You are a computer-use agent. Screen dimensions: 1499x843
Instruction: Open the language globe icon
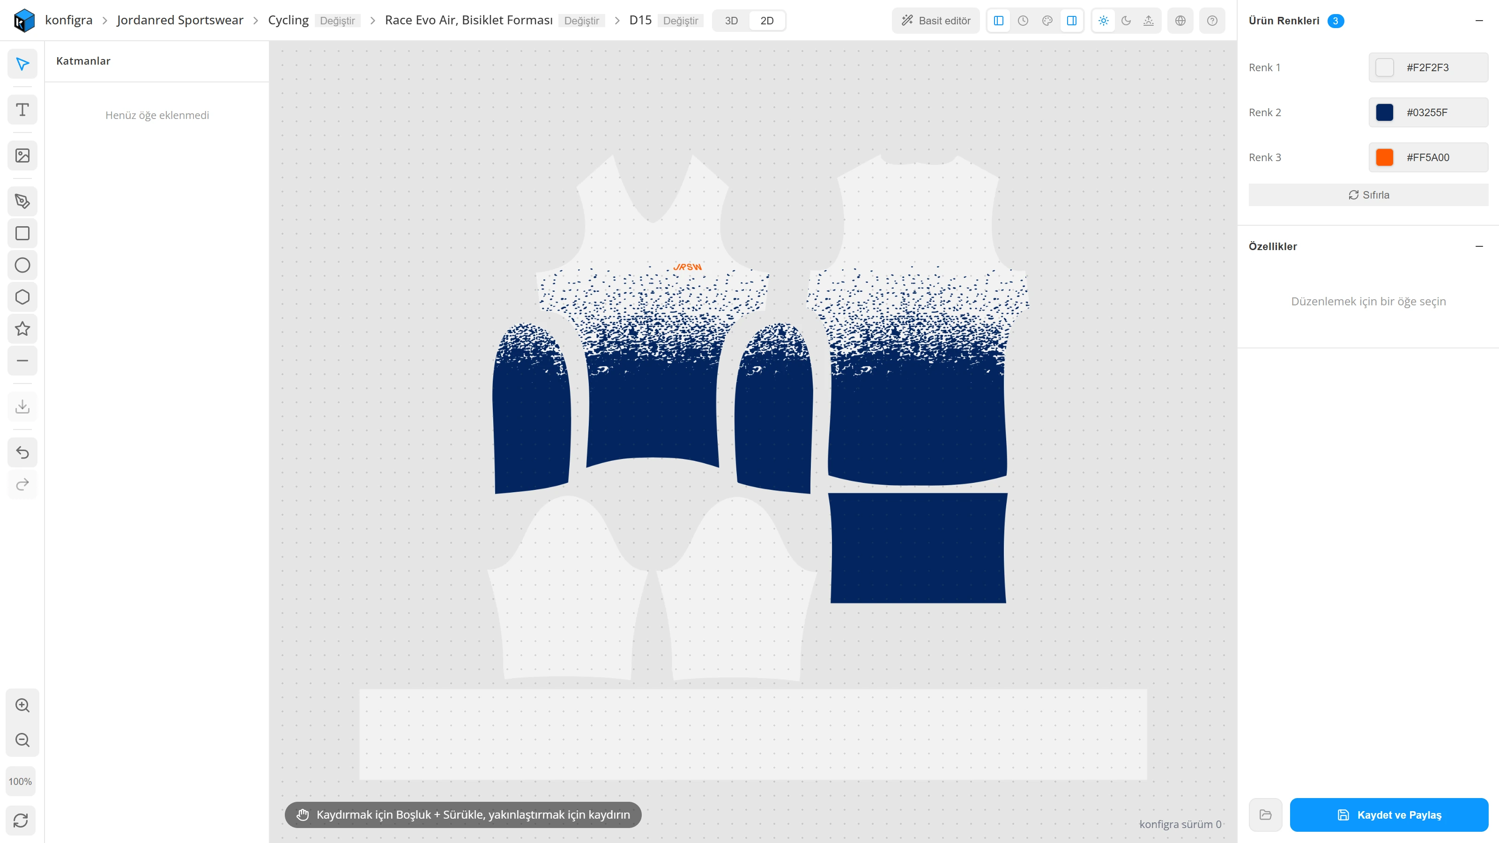point(1180,20)
